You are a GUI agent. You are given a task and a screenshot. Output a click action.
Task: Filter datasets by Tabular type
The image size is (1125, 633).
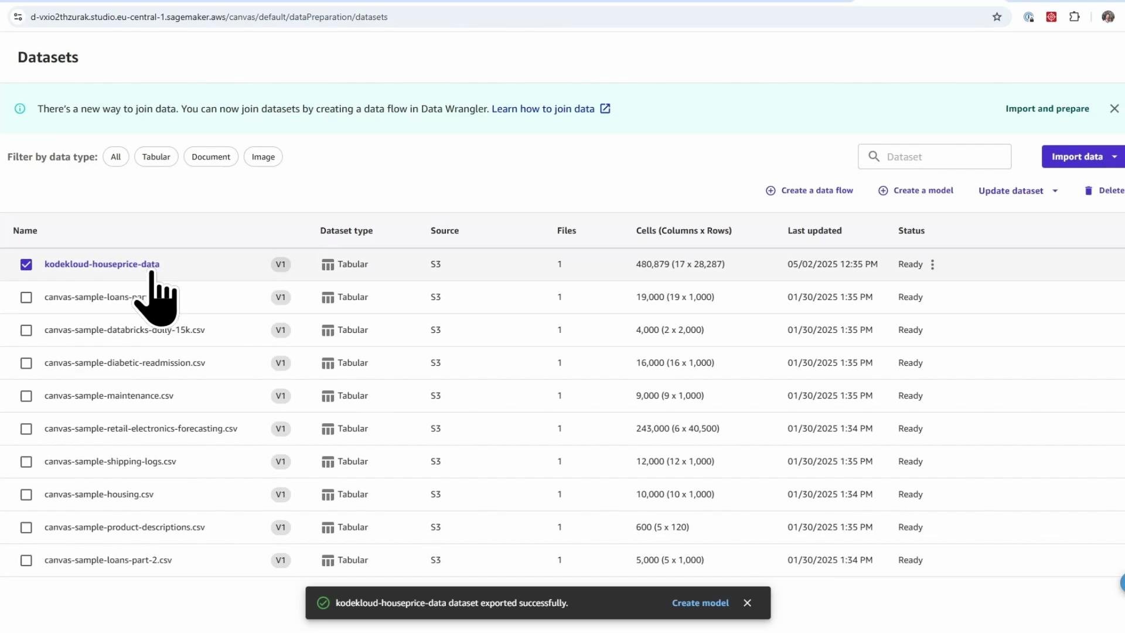tap(156, 156)
